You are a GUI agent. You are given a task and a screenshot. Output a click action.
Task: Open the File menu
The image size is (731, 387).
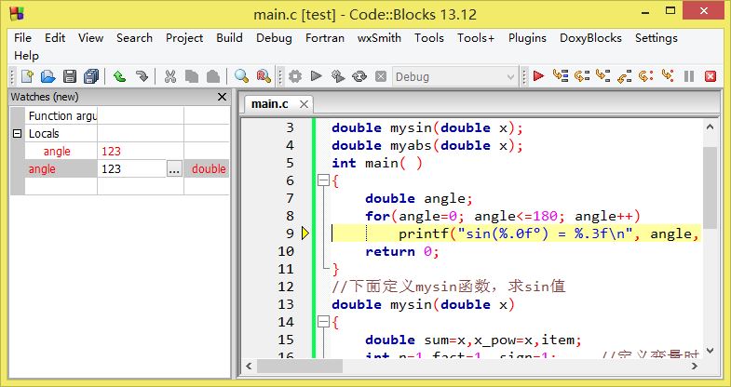coord(23,38)
